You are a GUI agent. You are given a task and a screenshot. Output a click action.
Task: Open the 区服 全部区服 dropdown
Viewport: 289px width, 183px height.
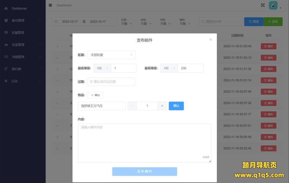click(111, 55)
